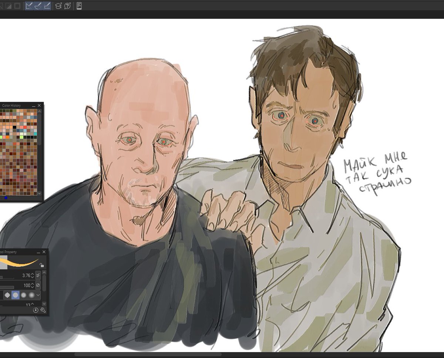Screen dimensions: 444x358
Task: Click the stabilization value 13 stepper
Action: 33,305
